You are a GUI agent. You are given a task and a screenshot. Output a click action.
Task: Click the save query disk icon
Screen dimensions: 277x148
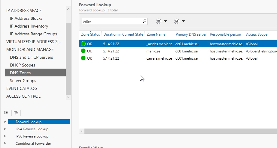tap(177, 21)
